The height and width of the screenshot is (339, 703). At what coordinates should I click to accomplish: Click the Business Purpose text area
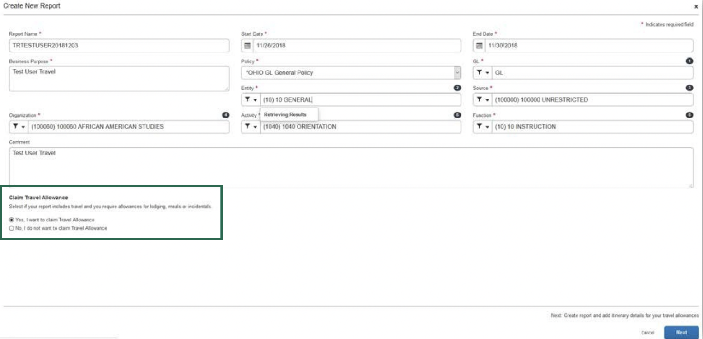pos(119,79)
